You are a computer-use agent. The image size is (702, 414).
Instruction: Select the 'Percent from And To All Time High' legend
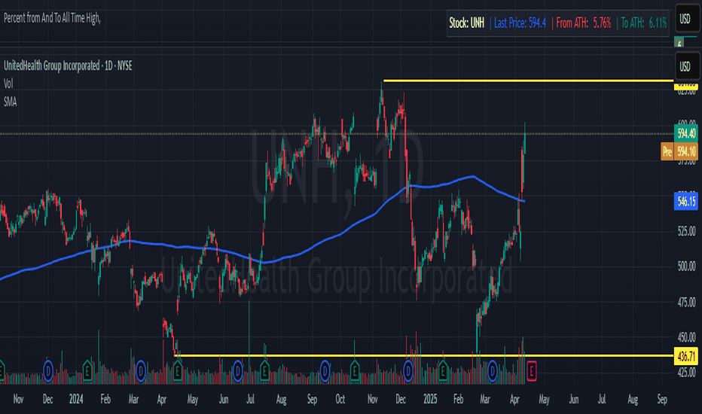(52, 18)
